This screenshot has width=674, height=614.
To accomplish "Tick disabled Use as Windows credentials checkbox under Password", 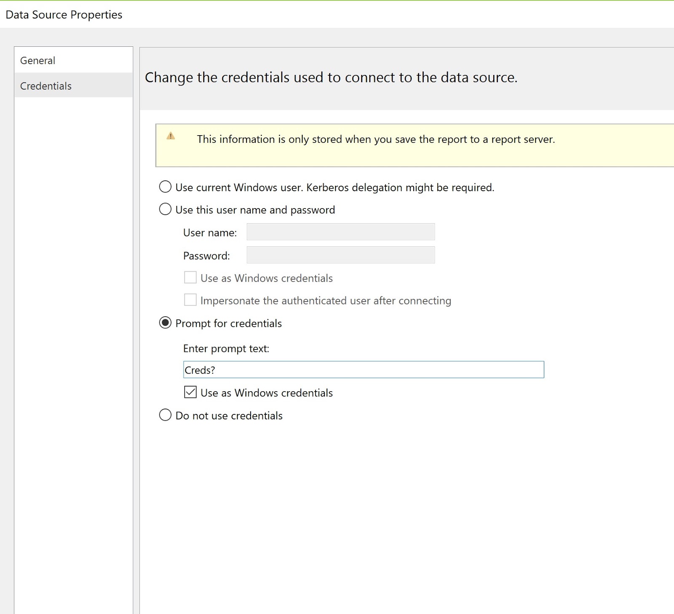I will 190,278.
